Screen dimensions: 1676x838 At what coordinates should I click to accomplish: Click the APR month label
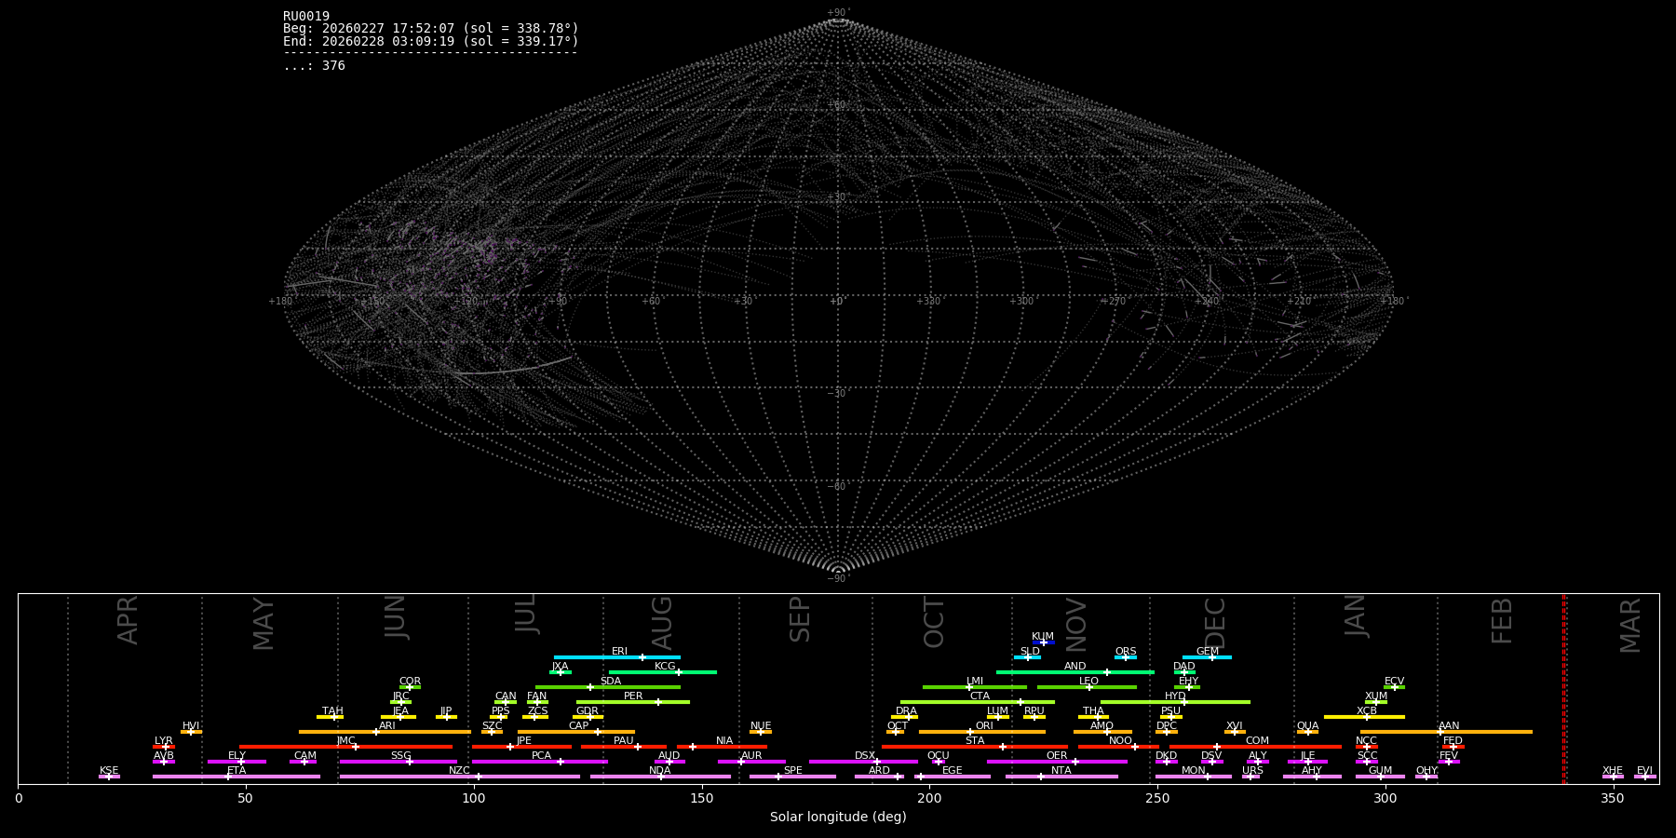(x=128, y=620)
